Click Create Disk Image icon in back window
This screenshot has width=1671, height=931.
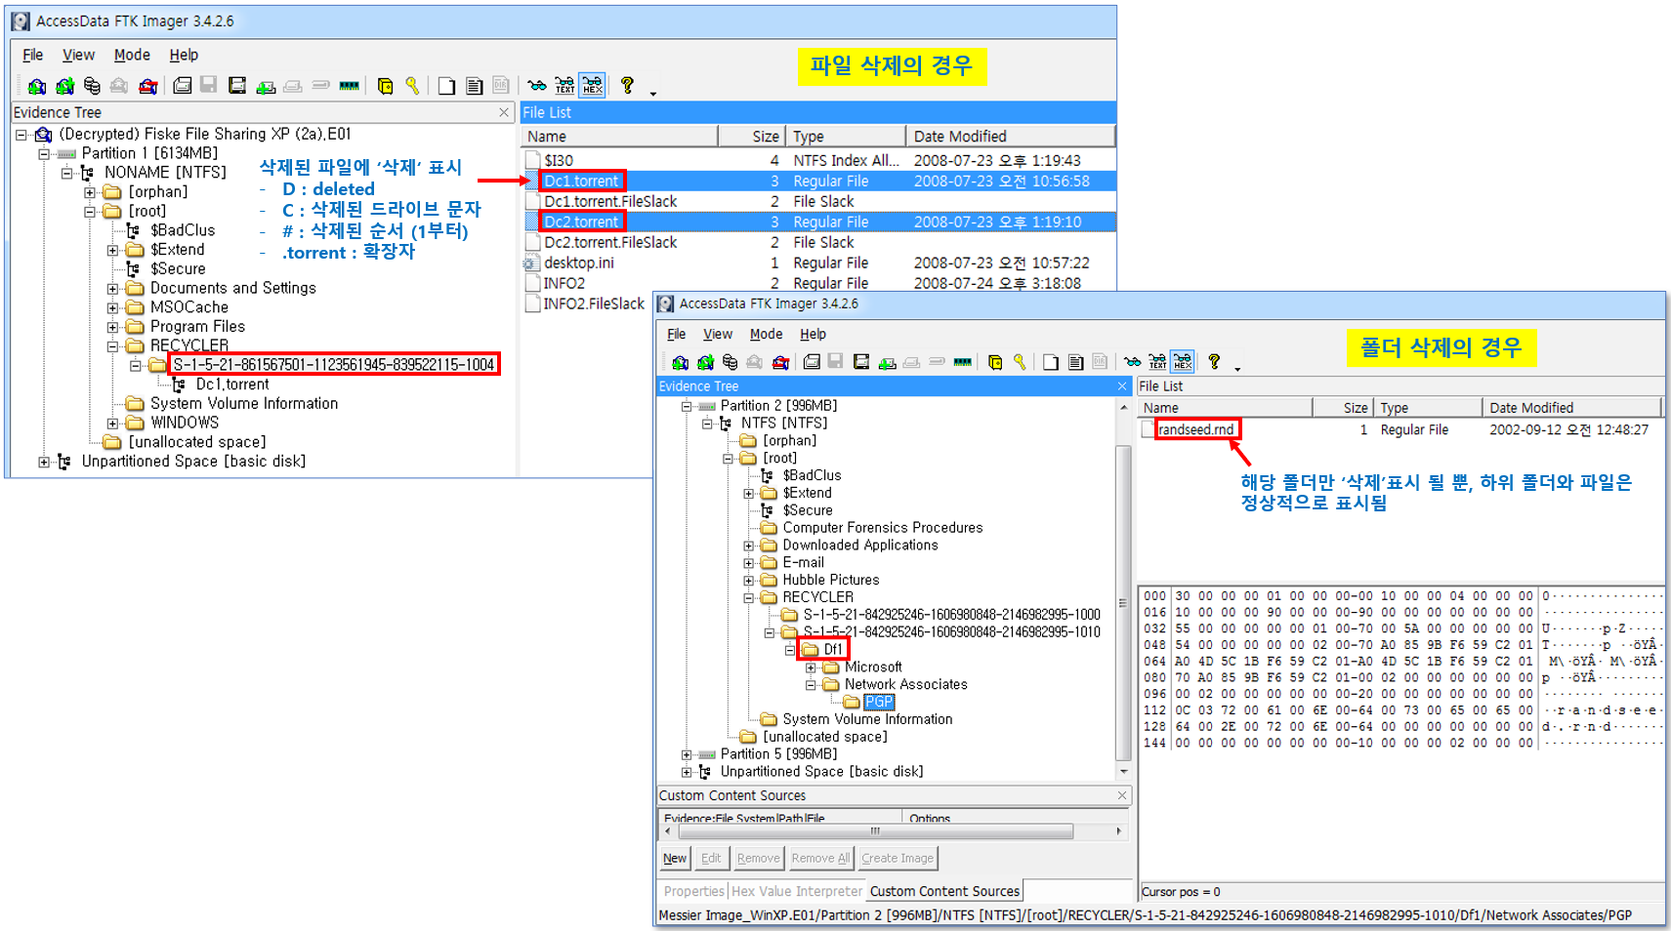coord(182,86)
